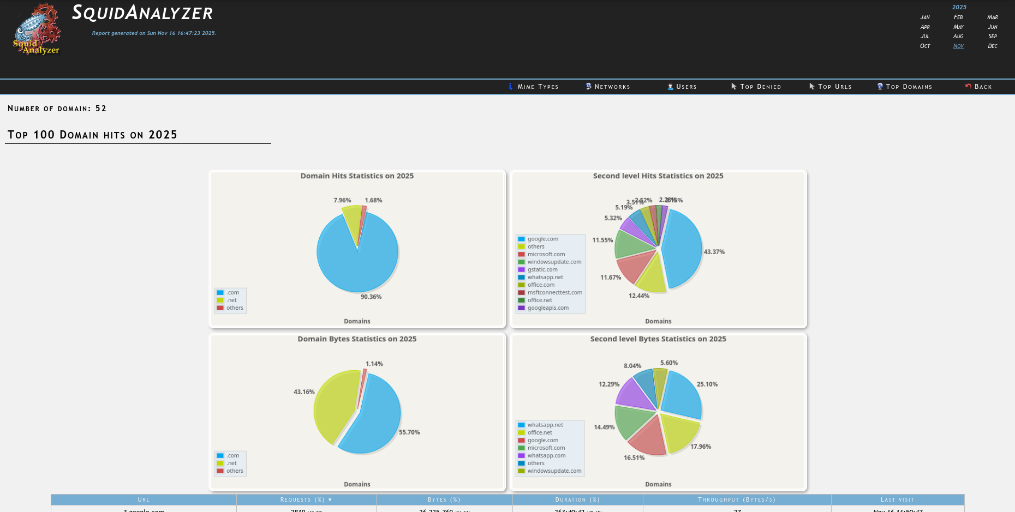Click 'Top 100 Domain hits on 2025' heading

pyautogui.click(x=93, y=135)
